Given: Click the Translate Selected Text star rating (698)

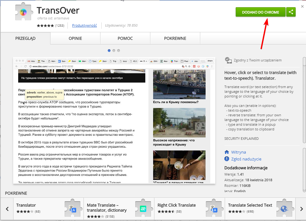Looking at the screenshot, I should pyautogui.click(x=237, y=212).
